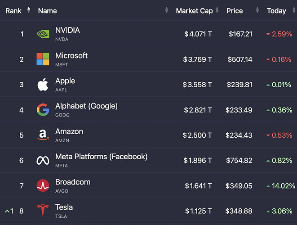Click Apple's $3.558 T market cap
Screen dimensions: 297x225
click(x=198, y=85)
